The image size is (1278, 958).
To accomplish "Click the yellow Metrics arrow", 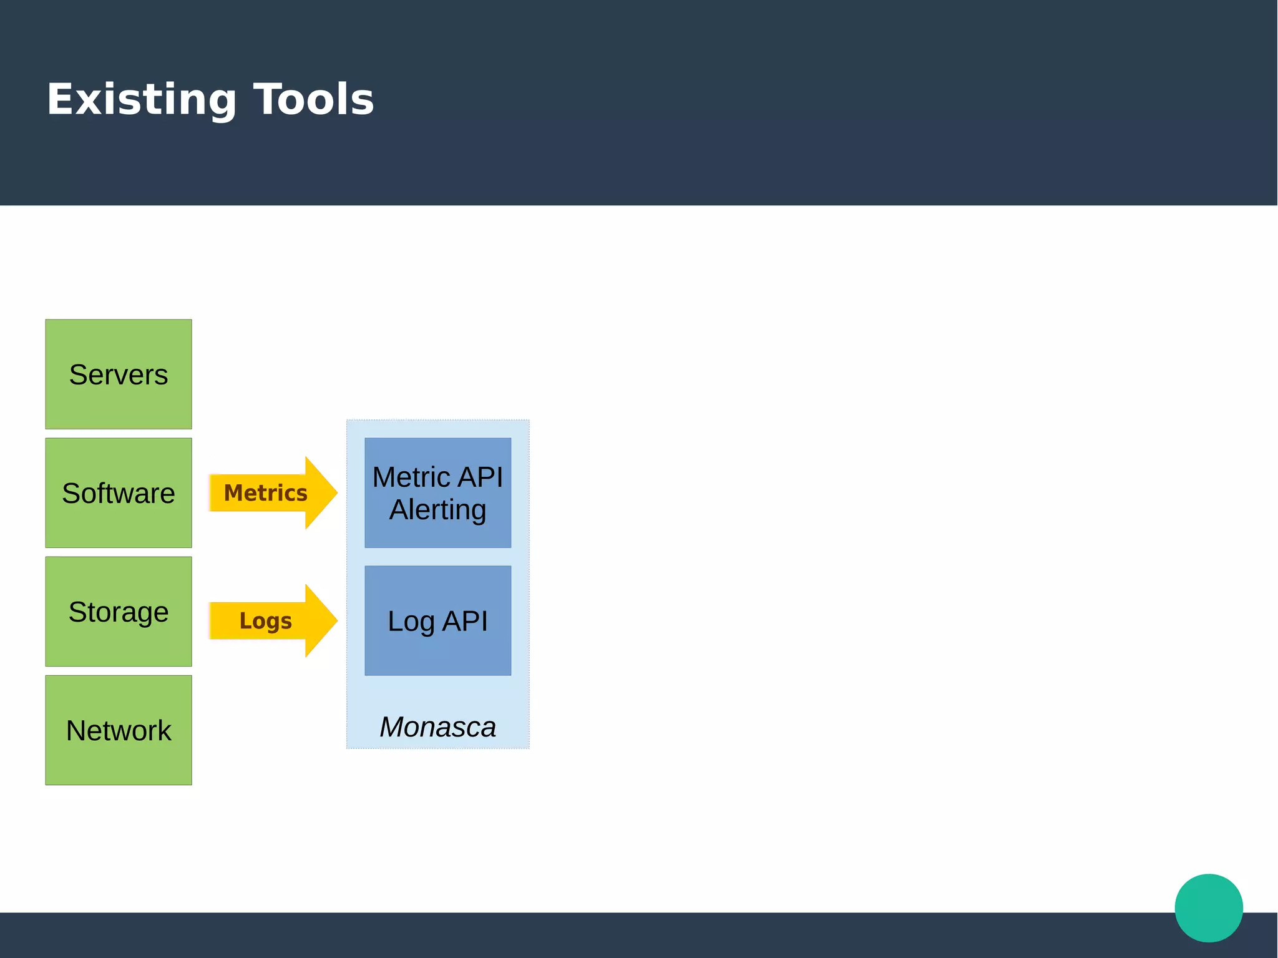I will tap(273, 493).
